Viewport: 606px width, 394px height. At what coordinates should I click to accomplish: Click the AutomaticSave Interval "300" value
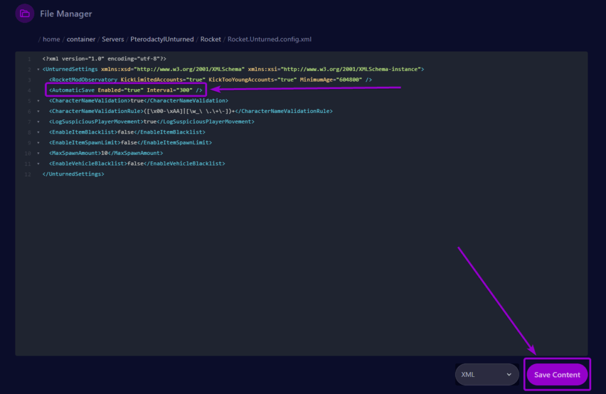coord(185,90)
